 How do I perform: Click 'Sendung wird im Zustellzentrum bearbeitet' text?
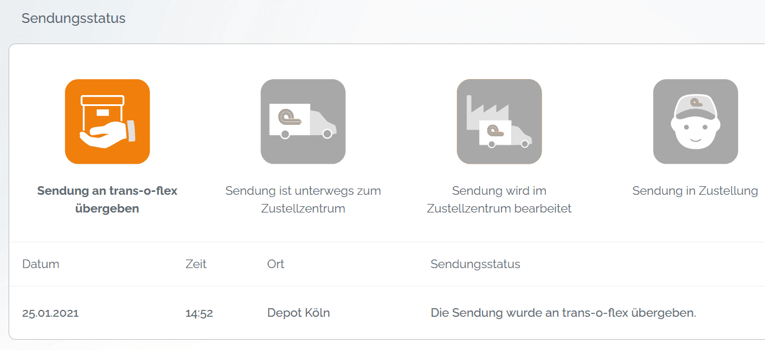(x=499, y=199)
